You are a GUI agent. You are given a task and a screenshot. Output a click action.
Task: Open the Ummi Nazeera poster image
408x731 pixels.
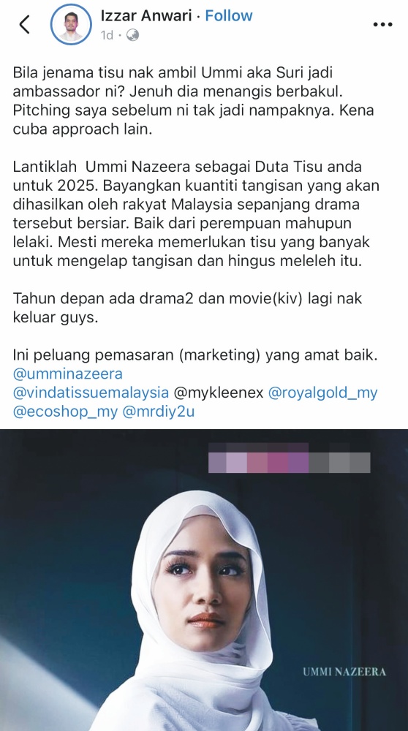pyautogui.click(x=204, y=580)
